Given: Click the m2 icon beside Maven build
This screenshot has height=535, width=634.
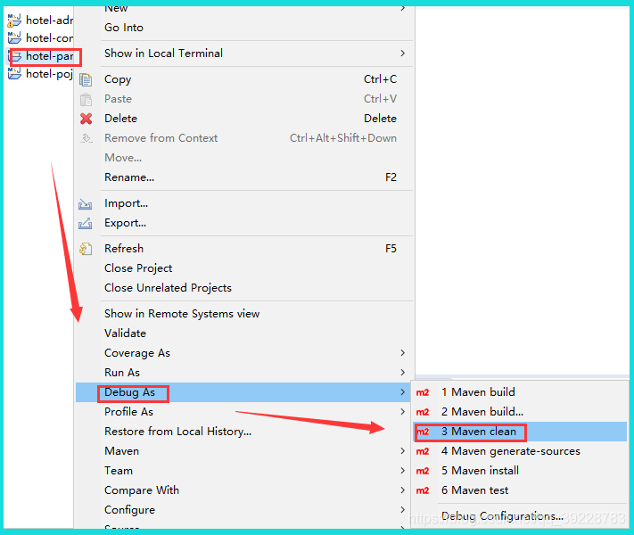Looking at the screenshot, I should (423, 392).
